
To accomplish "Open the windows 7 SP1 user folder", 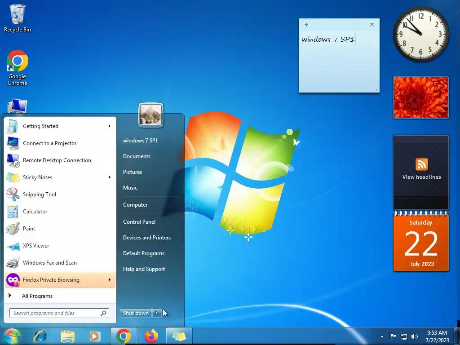I will coord(141,141).
